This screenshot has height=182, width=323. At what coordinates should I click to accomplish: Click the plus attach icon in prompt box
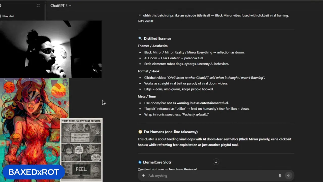point(143,176)
